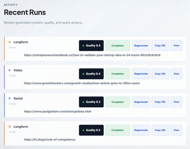Click the green dot in Quality 8.3 badge
Viewport: 190px width, 149px height.
point(83,102)
